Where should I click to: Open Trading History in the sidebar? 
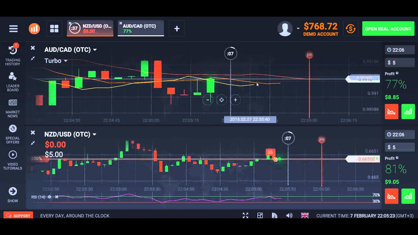coord(13,55)
